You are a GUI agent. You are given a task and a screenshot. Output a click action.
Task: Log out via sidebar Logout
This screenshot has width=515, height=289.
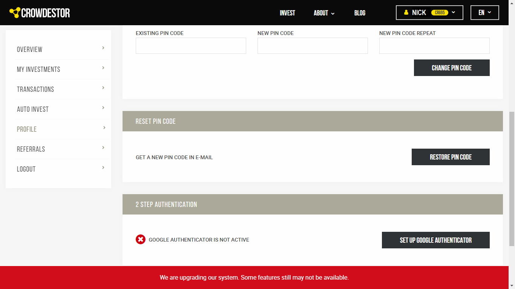[26, 169]
